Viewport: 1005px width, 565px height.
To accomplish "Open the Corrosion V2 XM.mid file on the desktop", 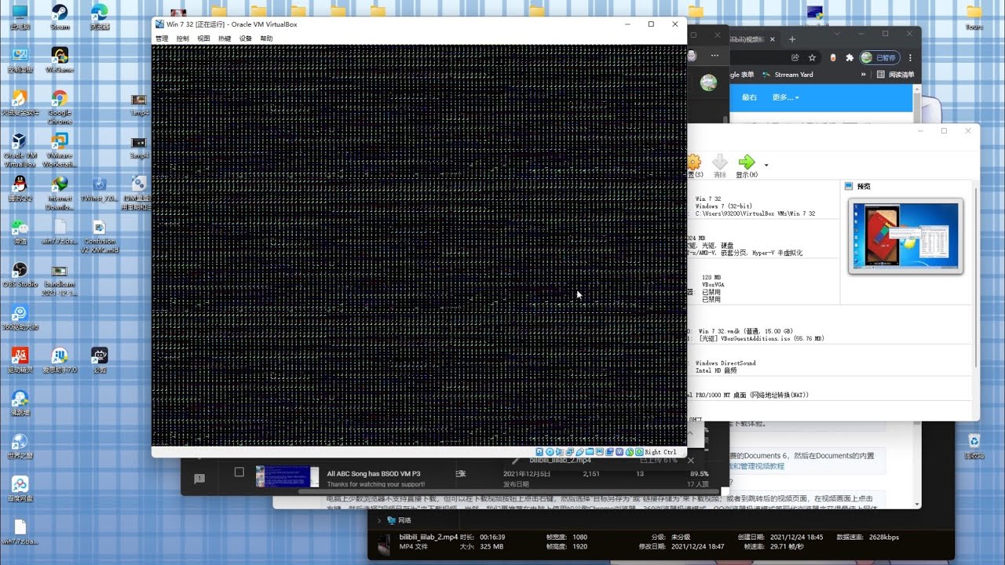I will pos(100,236).
